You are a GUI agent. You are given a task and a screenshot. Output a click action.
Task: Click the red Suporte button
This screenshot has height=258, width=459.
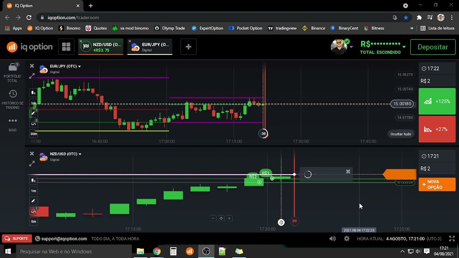(16, 239)
